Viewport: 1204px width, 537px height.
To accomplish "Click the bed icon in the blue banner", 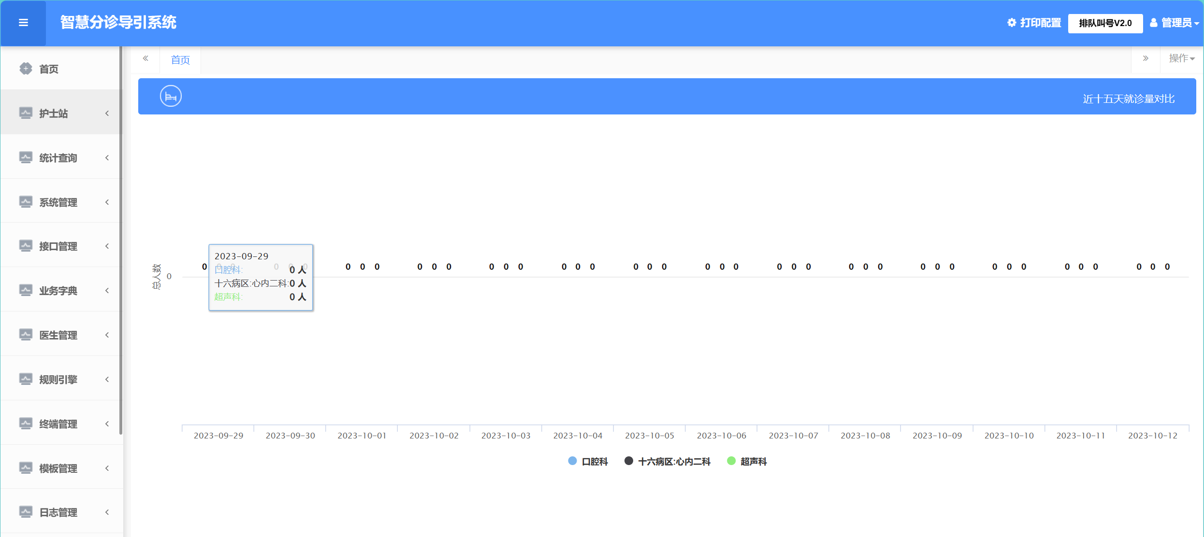I will point(171,96).
